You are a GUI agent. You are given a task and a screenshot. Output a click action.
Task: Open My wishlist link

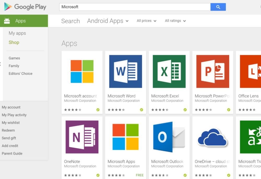11,123
